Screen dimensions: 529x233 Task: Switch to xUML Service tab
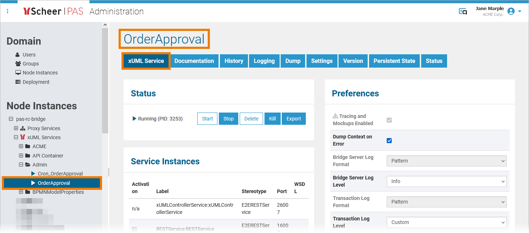pyautogui.click(x=146, y=61)
